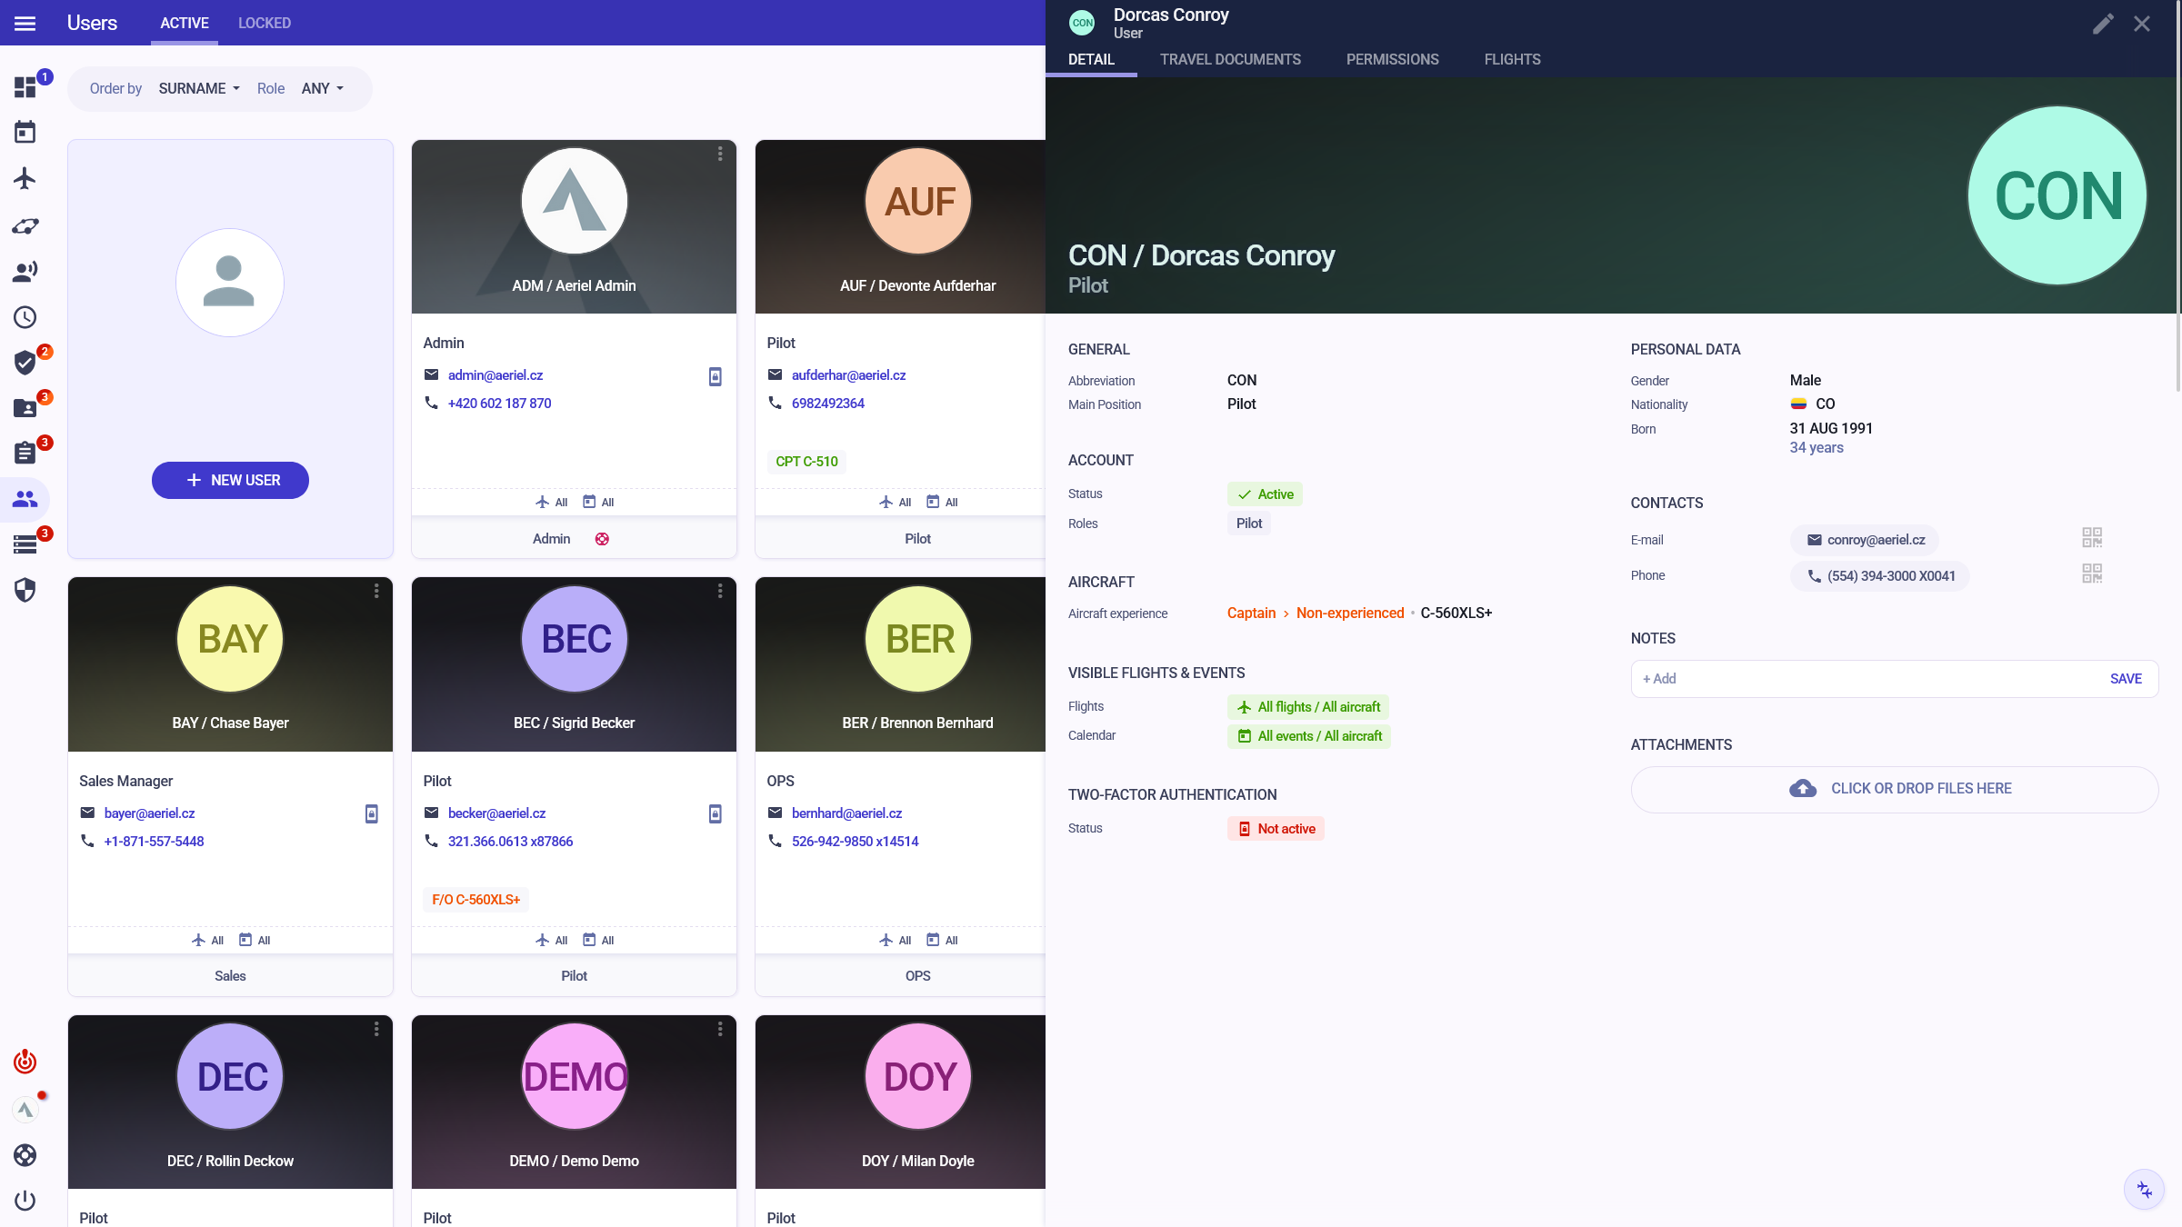Open the flights airplane sidebar icon
The height and width of the screenshot is (1227, 2182).
[25, 178]
